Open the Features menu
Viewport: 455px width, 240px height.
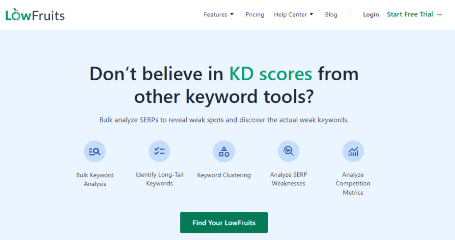216,15
